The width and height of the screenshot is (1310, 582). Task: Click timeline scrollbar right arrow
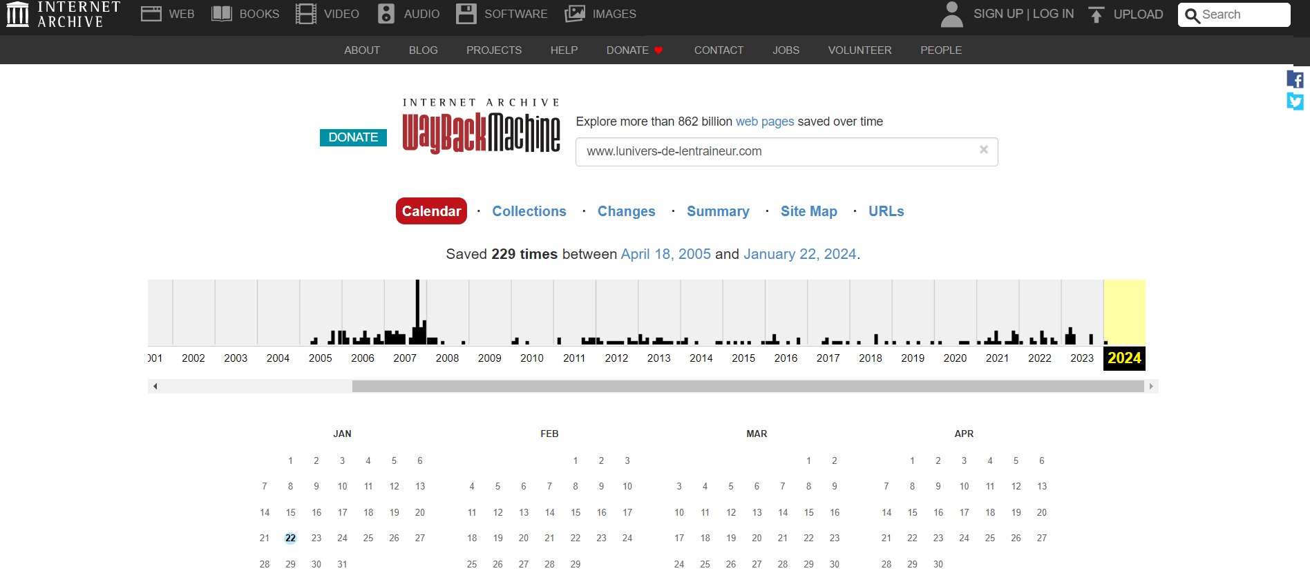coord(1151,386)
